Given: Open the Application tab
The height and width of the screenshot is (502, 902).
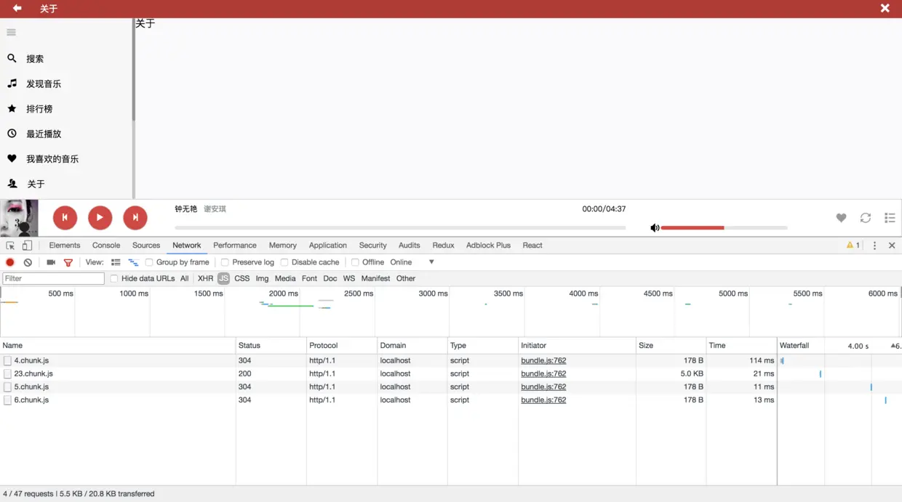Looking at the screenshot, I should [328, 246].
